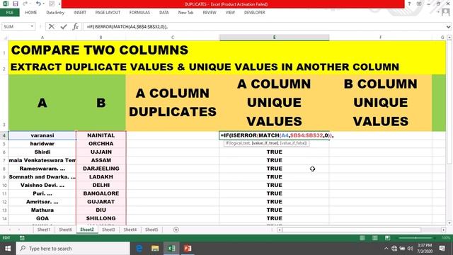Click the Excel icon in the taskbar
This screenshot has width=453, height=255.
[x=171, y=249]
